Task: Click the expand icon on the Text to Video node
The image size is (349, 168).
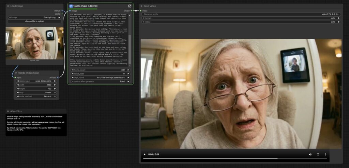Action: 130,6
